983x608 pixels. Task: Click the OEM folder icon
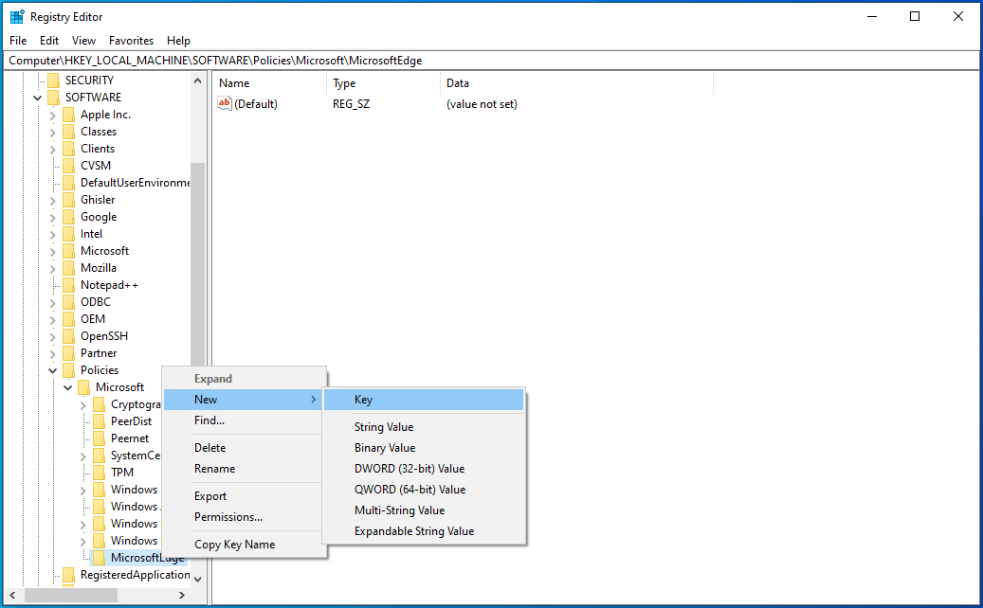pos(68,318)
